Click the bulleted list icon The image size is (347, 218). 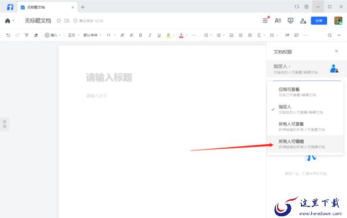pyautogui.click(x=206, y=35)
